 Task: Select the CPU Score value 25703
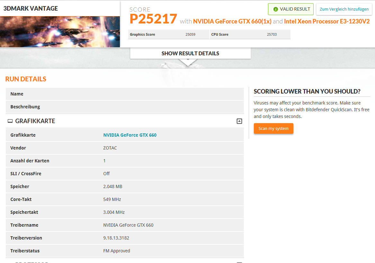pyautogui.click(x=272, y=34)
